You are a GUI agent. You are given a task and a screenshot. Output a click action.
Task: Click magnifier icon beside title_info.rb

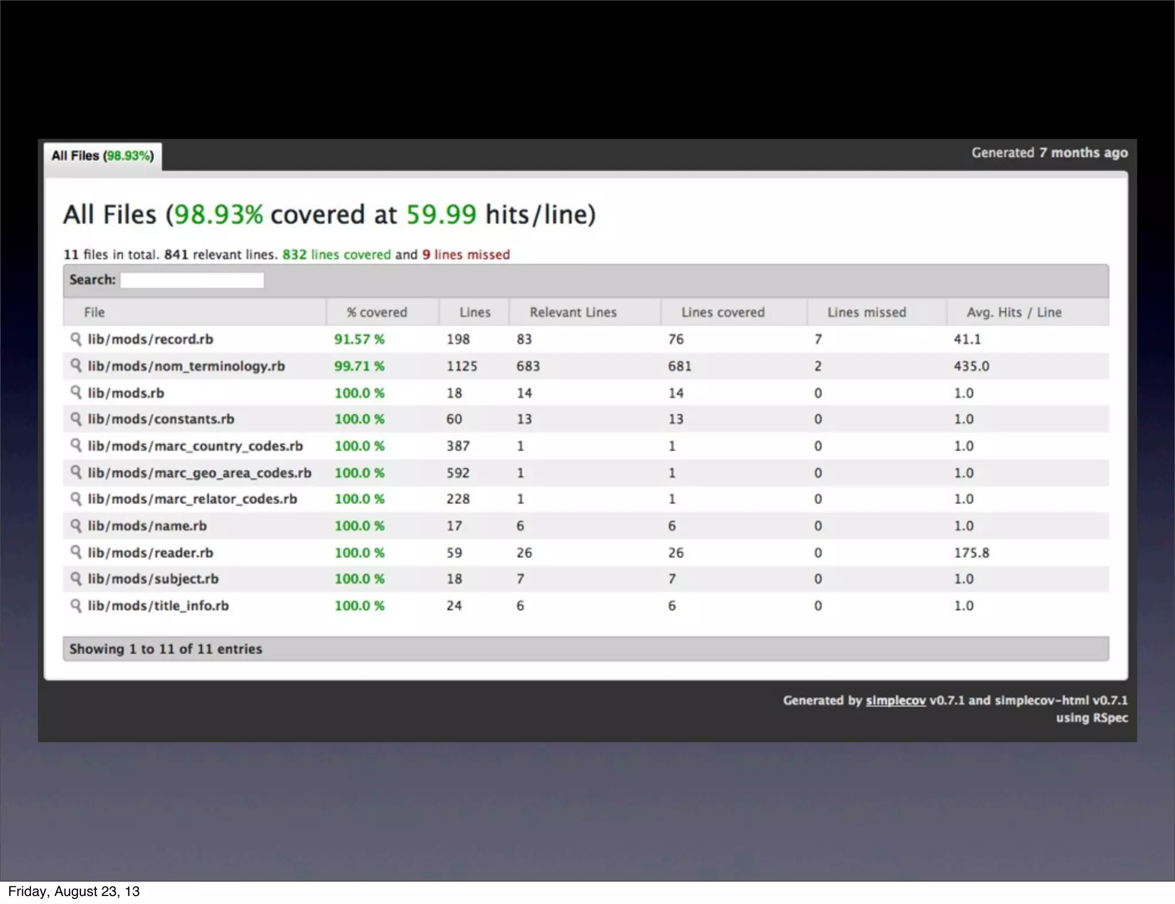tap(76, 605)
